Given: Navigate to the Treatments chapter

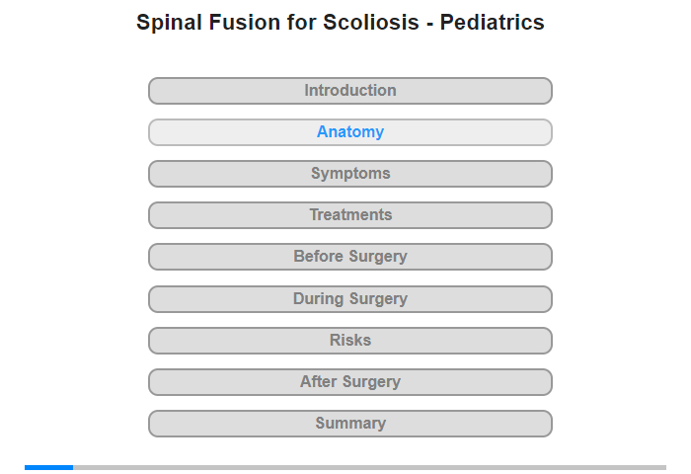Looking at the screenshot, I should (349, 215).
